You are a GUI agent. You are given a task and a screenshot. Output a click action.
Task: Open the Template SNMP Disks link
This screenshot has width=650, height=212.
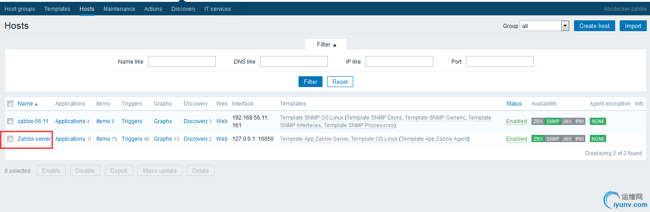(374, 118)
